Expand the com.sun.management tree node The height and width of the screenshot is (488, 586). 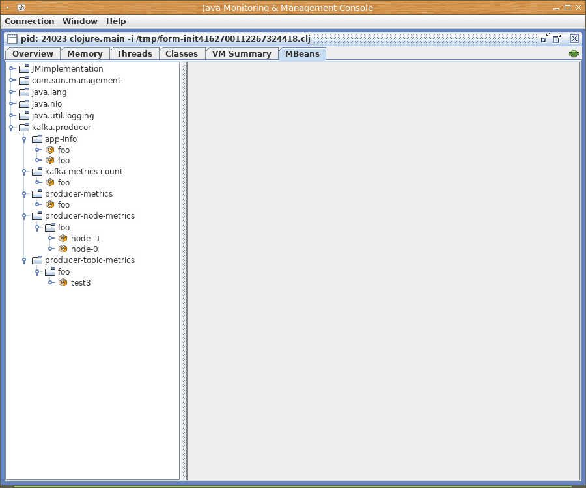(x=12, y=80)
